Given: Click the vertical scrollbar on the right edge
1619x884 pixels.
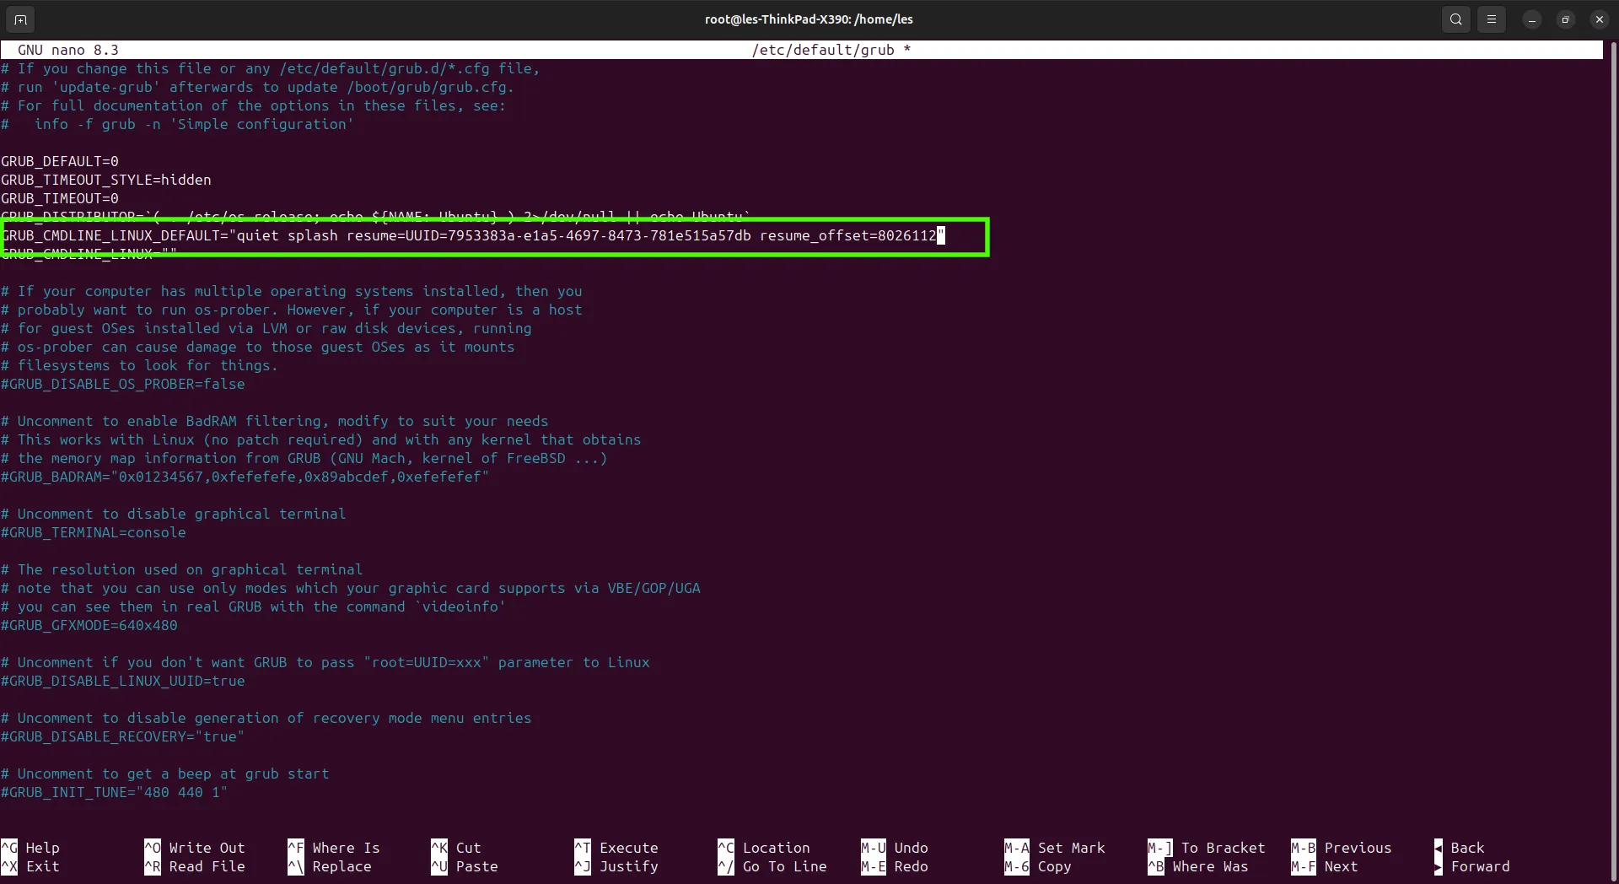Looking at the screenshot, I should click(x=1611, y=455).
